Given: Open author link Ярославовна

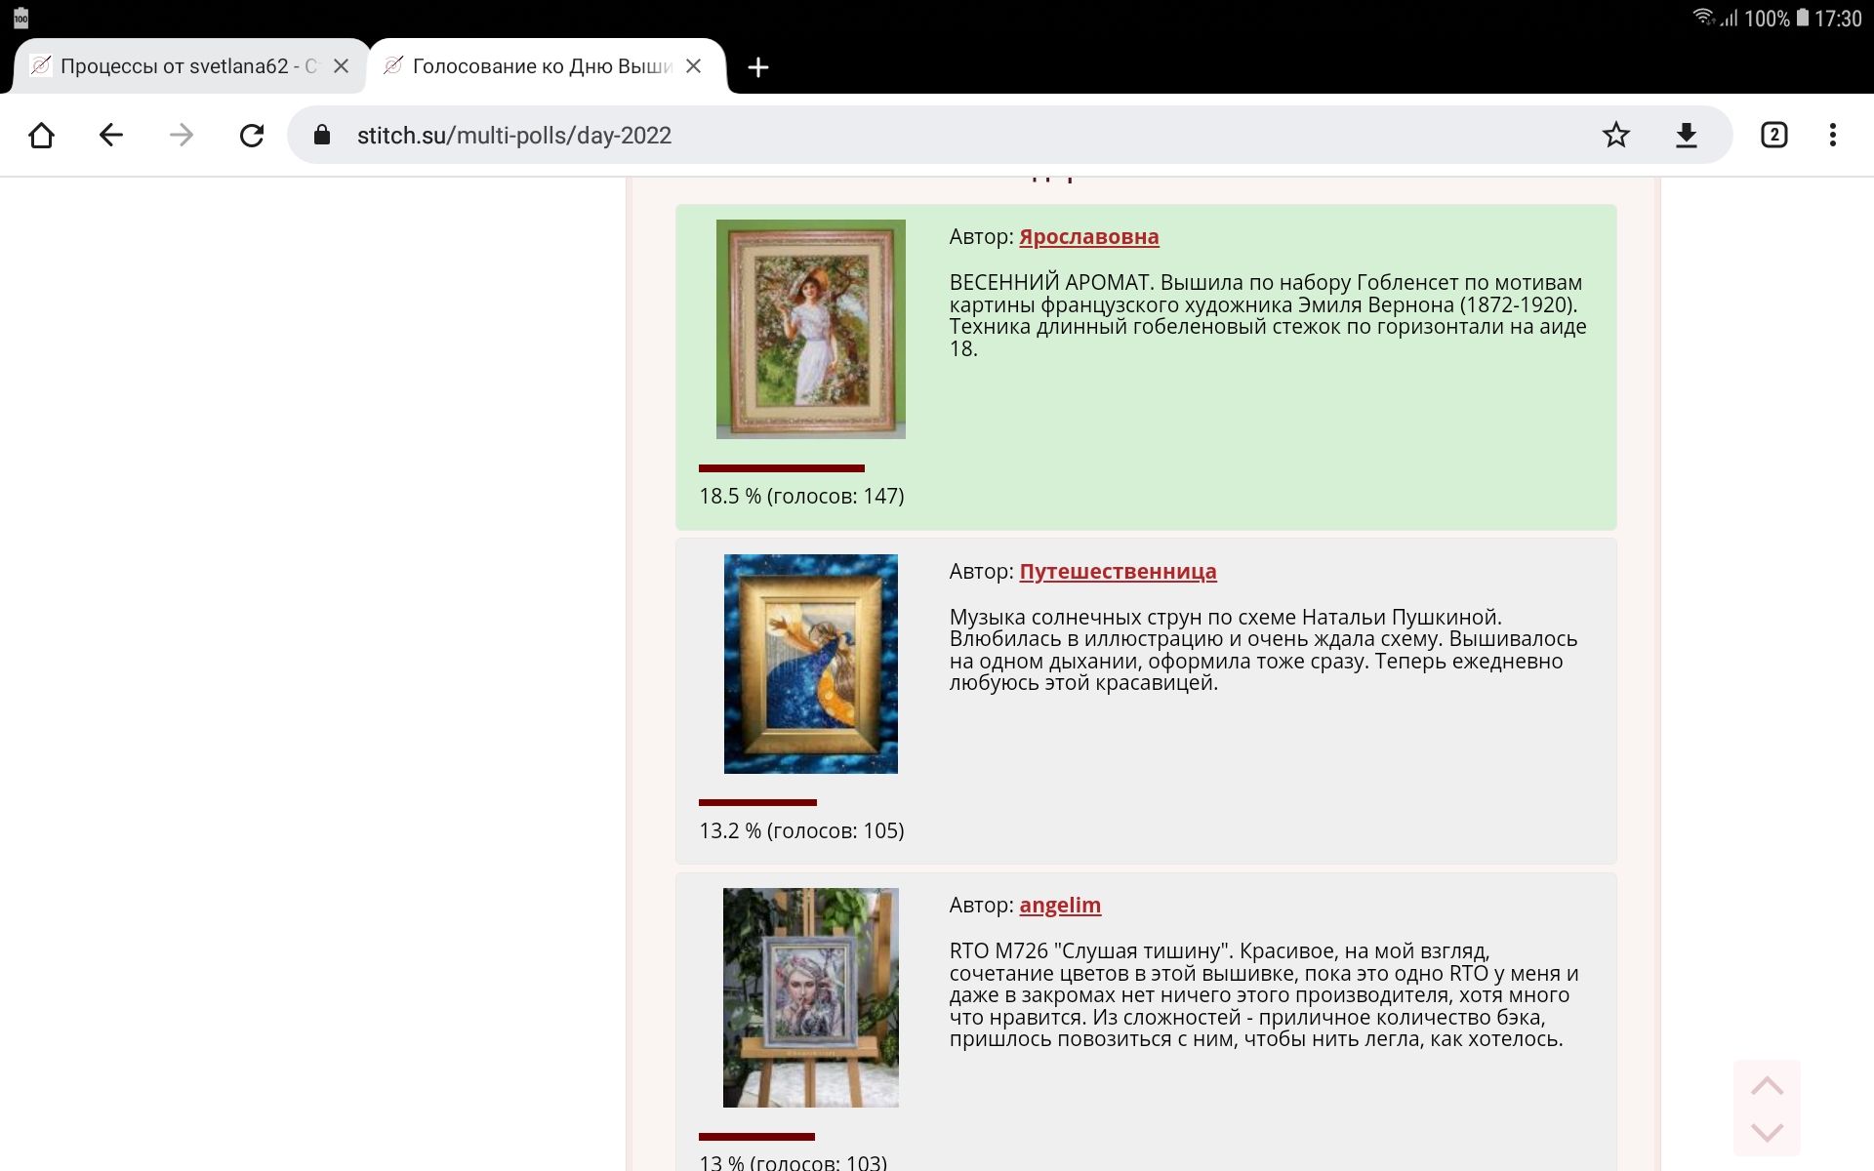Looking at the screenshot, I should pos(1088,236).
